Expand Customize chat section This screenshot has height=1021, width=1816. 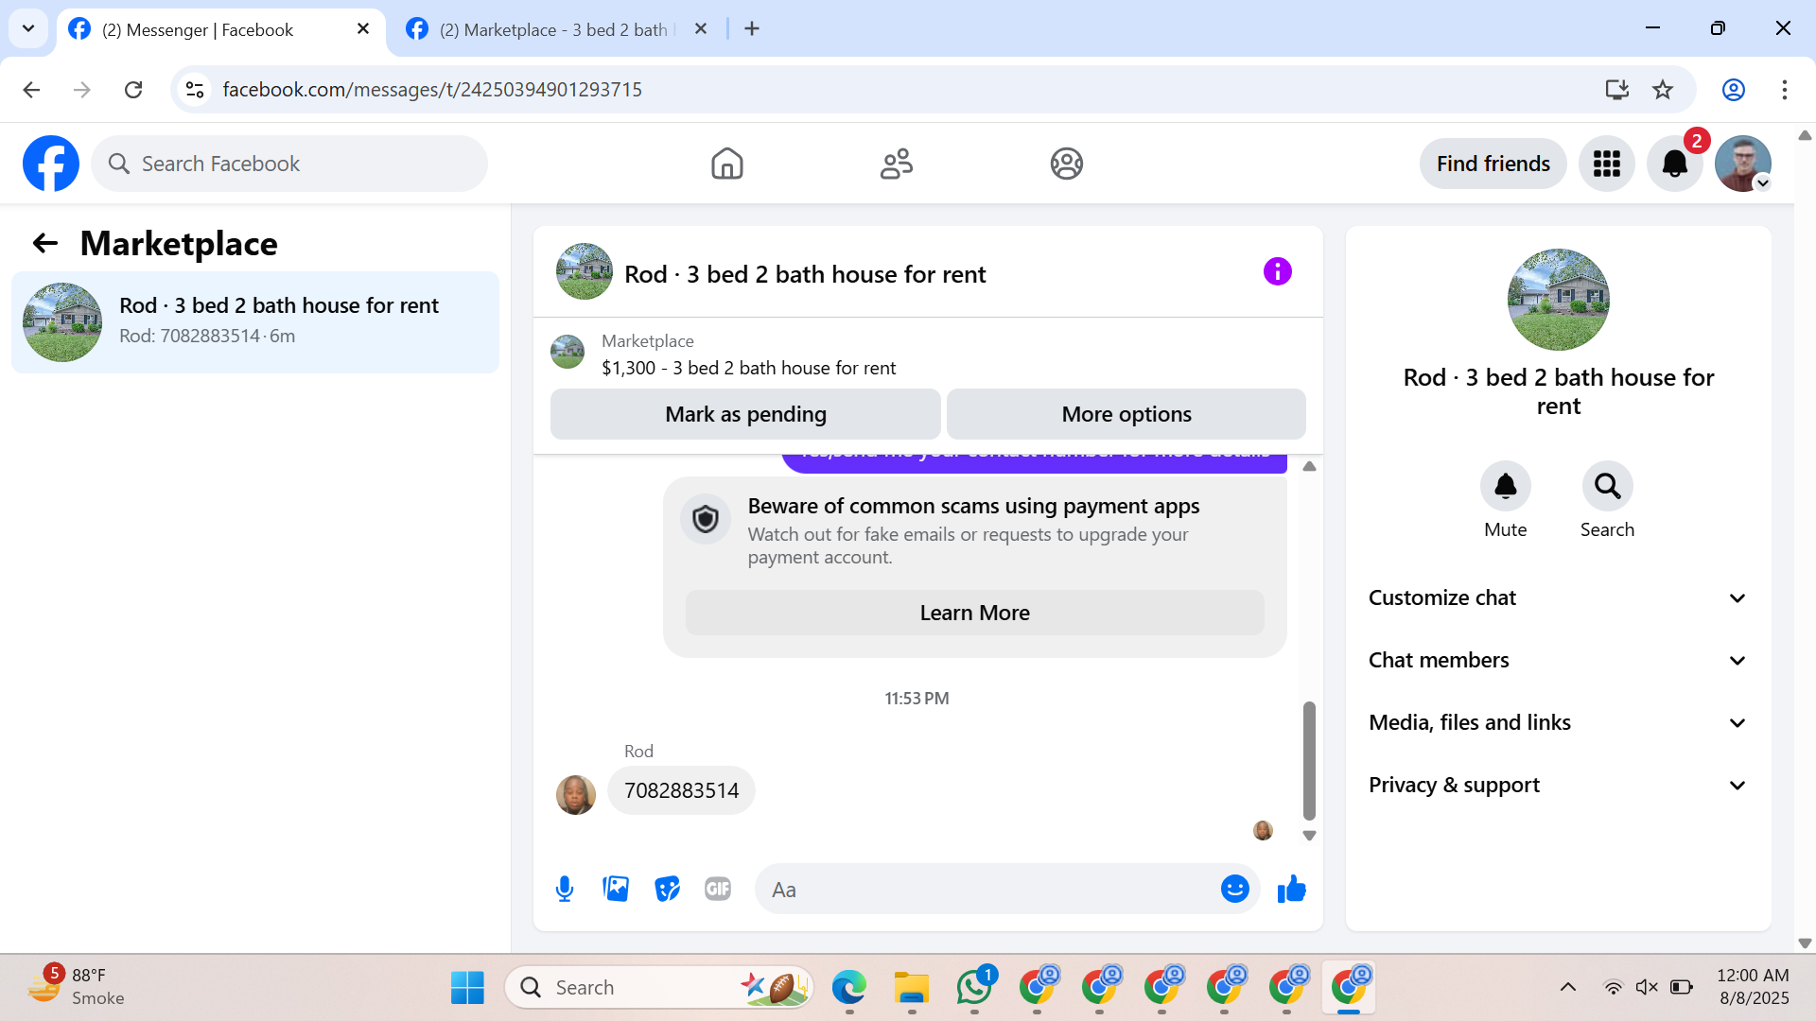1558,597
